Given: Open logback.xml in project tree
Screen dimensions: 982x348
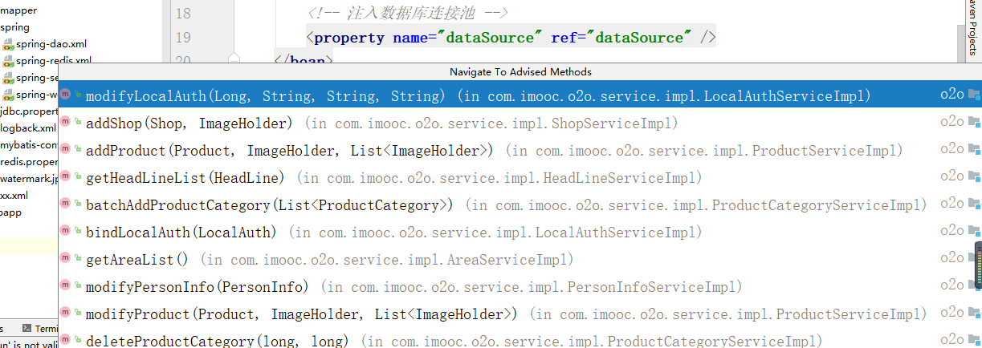Looking at the screenshot, I should click(29, 128).
